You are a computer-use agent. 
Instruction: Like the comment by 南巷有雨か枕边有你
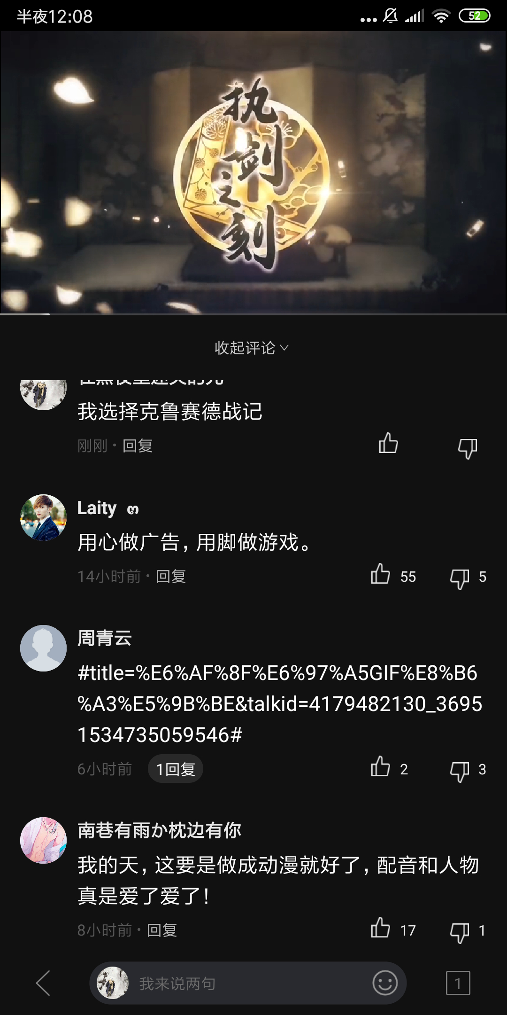tap(380, 929)
